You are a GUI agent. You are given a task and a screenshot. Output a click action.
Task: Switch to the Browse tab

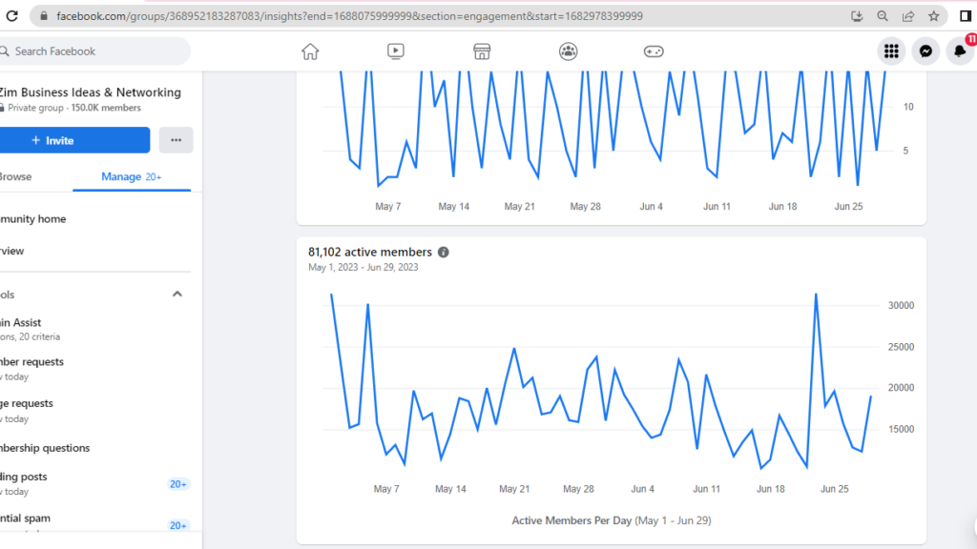pos(15,176)
